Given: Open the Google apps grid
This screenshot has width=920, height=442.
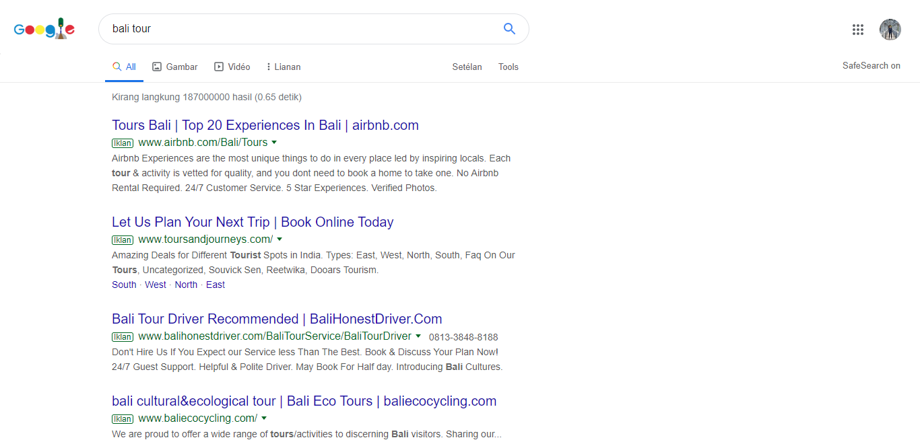Looking at the screenshot, I should click(857, 30).
